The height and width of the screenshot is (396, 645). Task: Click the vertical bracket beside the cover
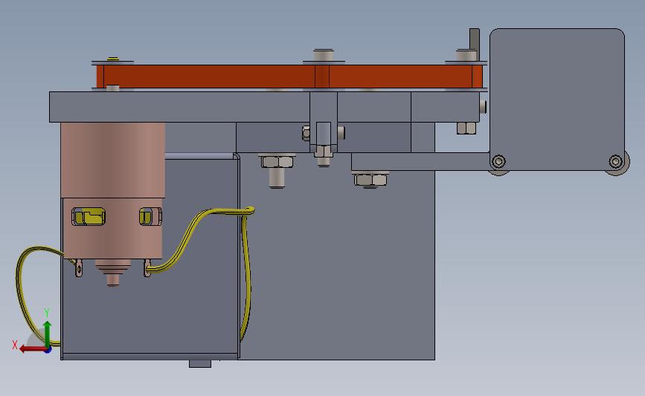[475, 45]
